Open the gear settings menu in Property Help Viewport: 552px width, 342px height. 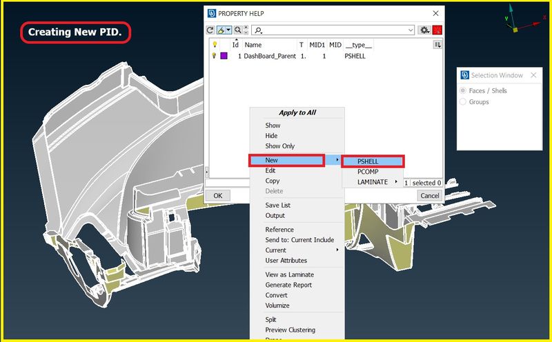[424, 30]
